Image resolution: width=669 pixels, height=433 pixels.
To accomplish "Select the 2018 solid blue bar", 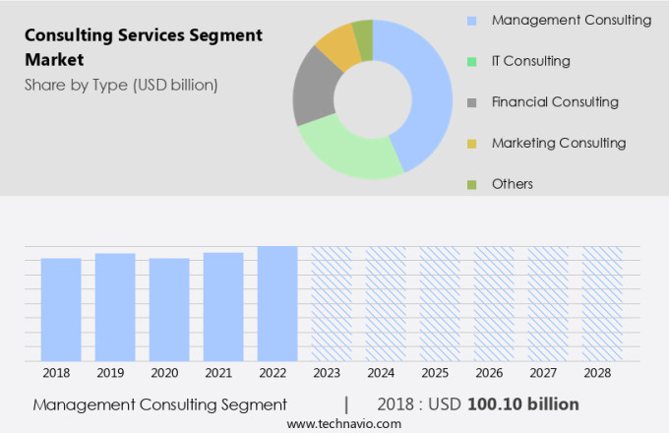I will [x=61, y=309].
